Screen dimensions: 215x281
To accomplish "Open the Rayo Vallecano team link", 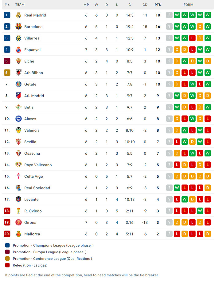I will pos(38,165).
